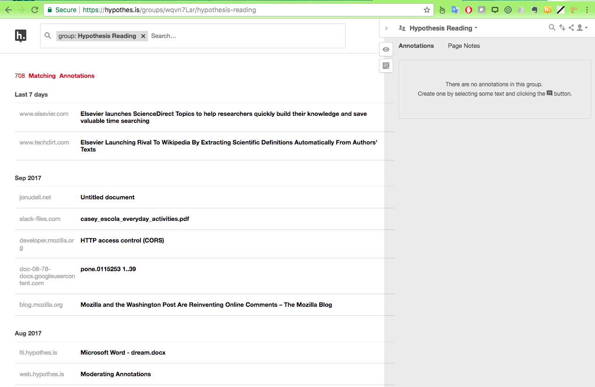Open the Hypothesis logo home link
The width and height of the screenshot is (595, 387).
(20, 36)
